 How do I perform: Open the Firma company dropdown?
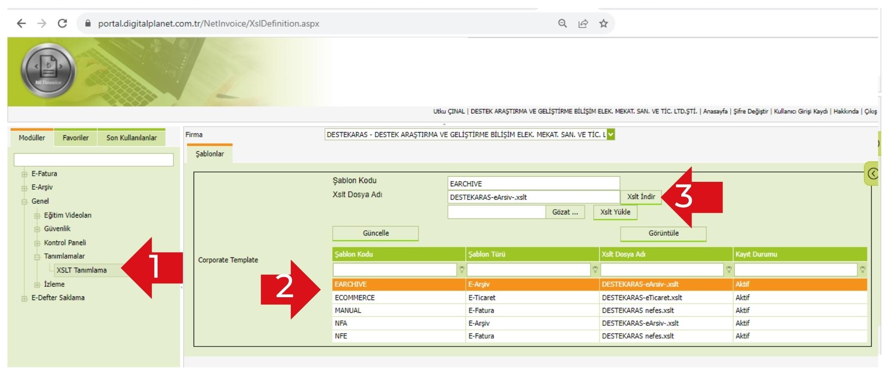610,134
